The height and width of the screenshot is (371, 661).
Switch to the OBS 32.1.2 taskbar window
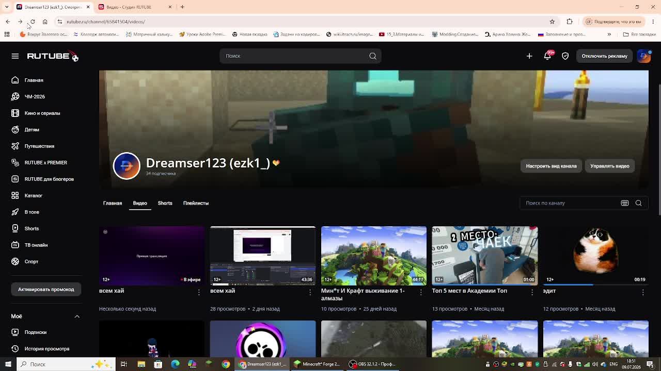coord(372,364)
